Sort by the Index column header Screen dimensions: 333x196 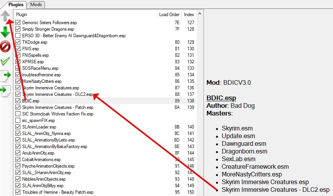pyautogui.click(x=189, y=15)
